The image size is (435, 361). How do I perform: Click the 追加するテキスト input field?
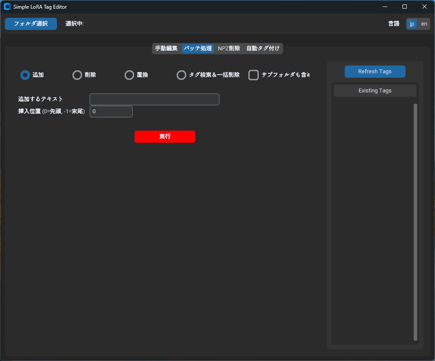154,99
